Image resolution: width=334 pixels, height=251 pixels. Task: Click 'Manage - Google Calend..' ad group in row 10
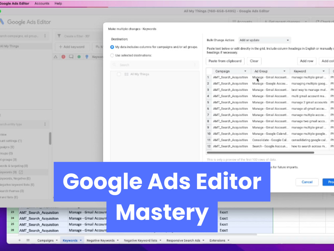(270, 134)
